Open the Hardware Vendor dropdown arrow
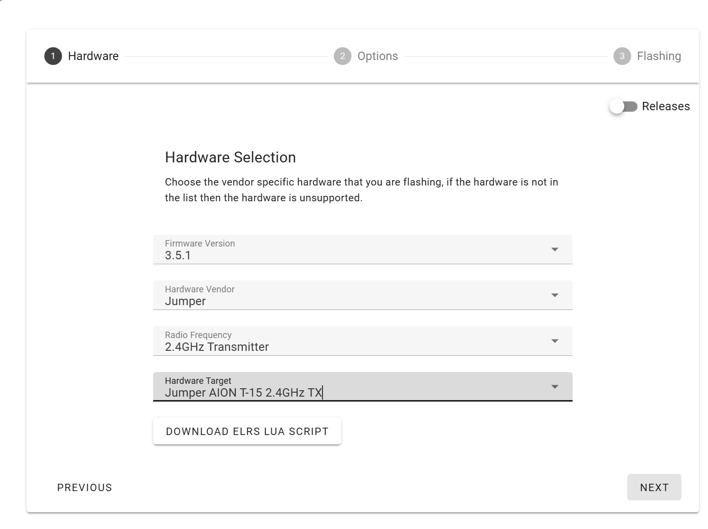The width and height of the screenshot is (708, 529). point(555,295)
